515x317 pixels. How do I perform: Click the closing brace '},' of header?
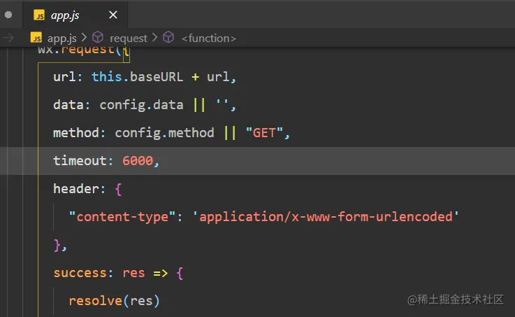point(60,246)
